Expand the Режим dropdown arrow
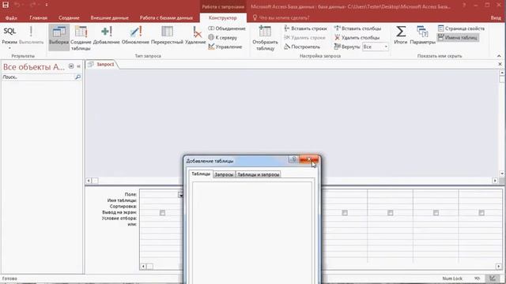Screen dimensions: 506x284 tap(9, 48)
